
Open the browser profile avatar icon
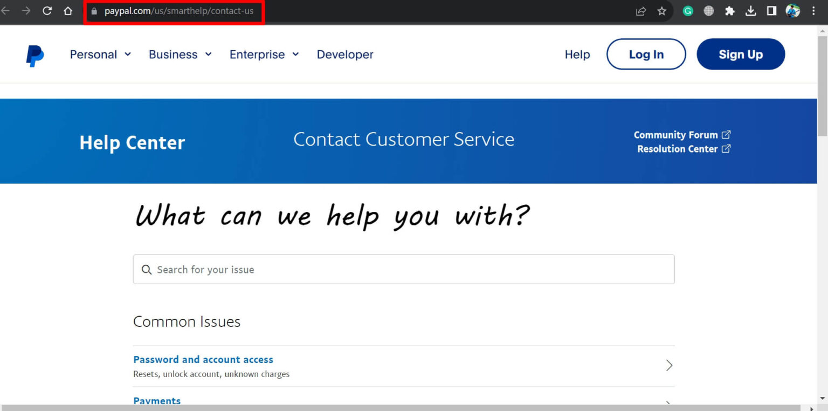point(792,10)
